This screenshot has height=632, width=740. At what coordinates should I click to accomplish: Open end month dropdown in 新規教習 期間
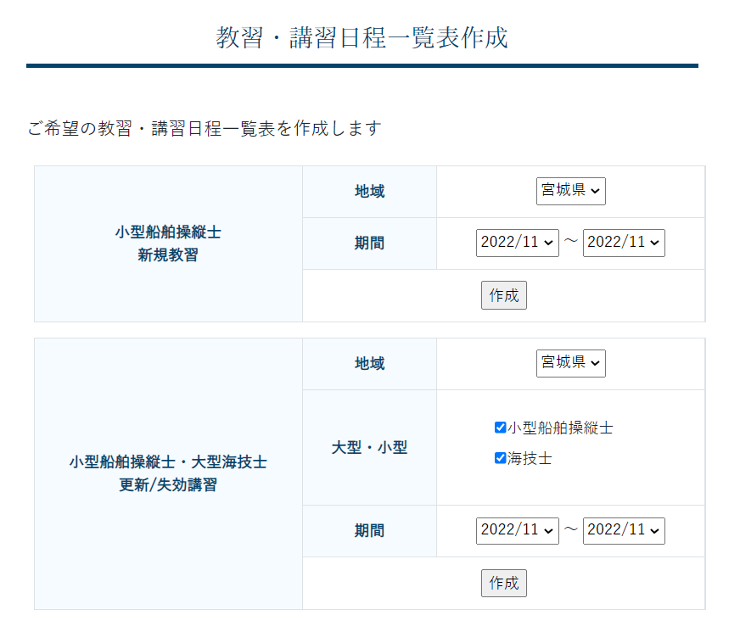[x=624, y=243]
